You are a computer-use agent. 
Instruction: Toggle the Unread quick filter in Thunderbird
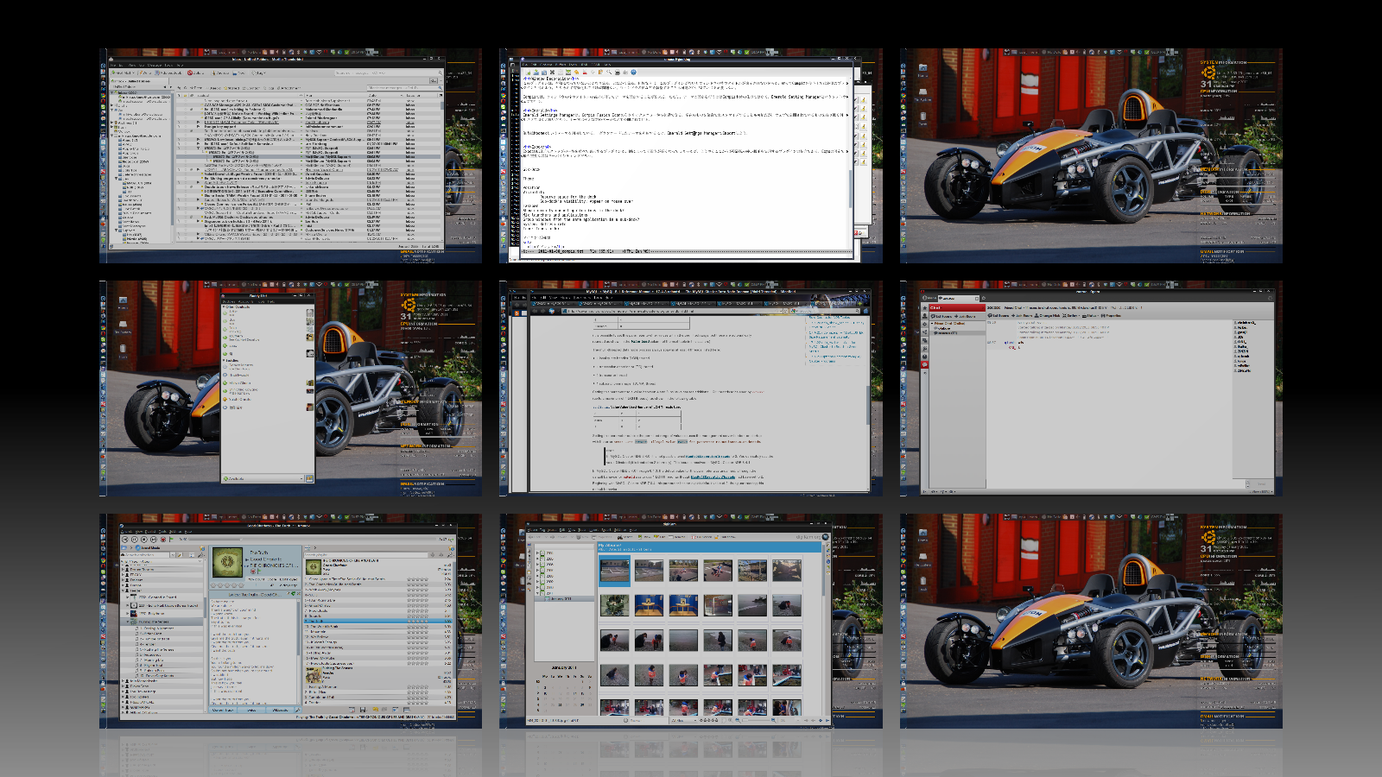click(x=212, y=87)
